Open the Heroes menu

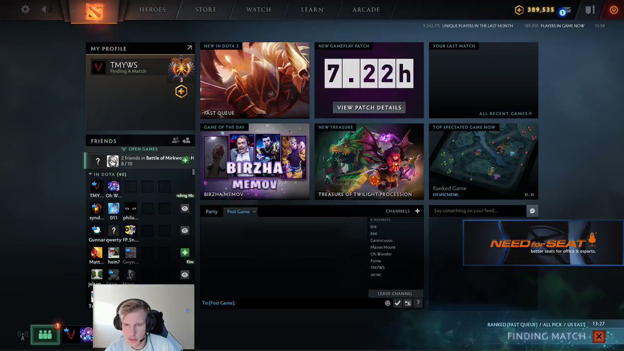tap(153, 10)
